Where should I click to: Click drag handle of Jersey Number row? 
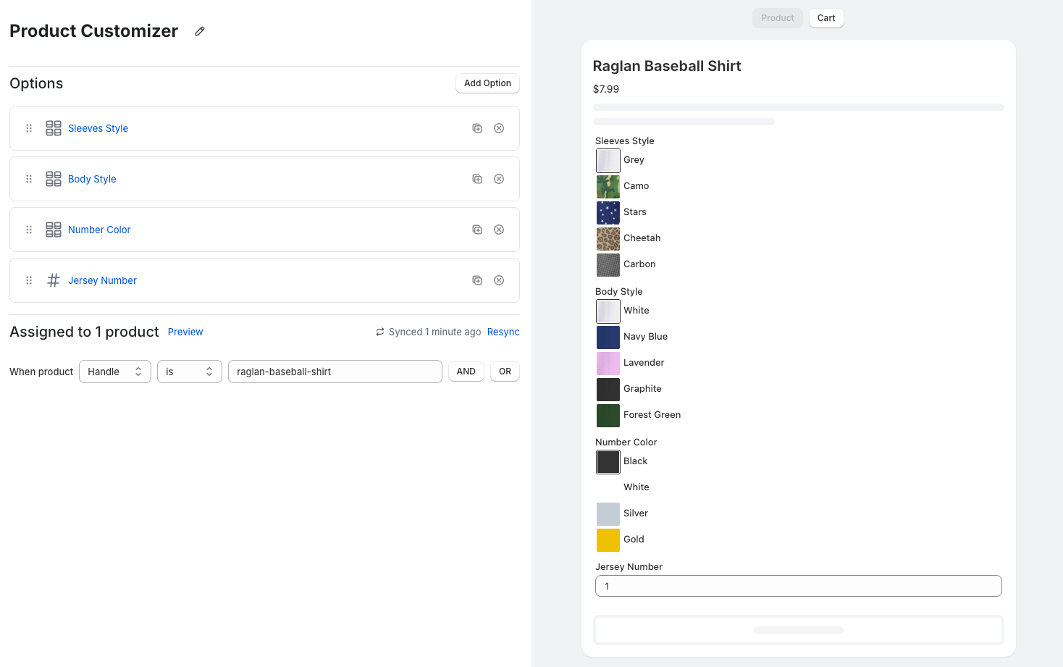pos(29,280)
